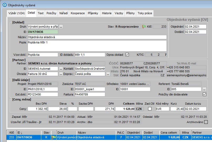The height and width of the screenshot is (142, 212).
Task: Click the Dodání date field
Action: (195, 32)
